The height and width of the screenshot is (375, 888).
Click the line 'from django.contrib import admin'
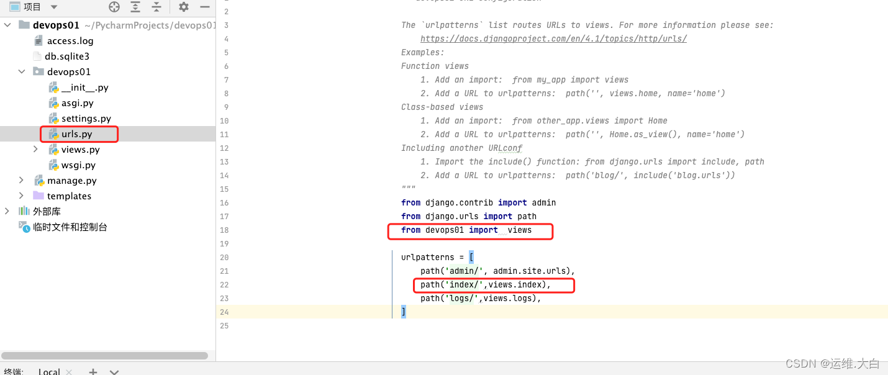click(x=478, y=202)
